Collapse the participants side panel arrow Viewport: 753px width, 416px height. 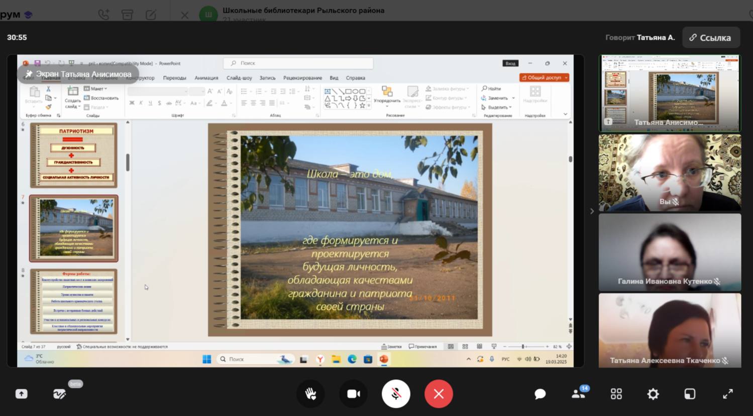tap(592, 211)
